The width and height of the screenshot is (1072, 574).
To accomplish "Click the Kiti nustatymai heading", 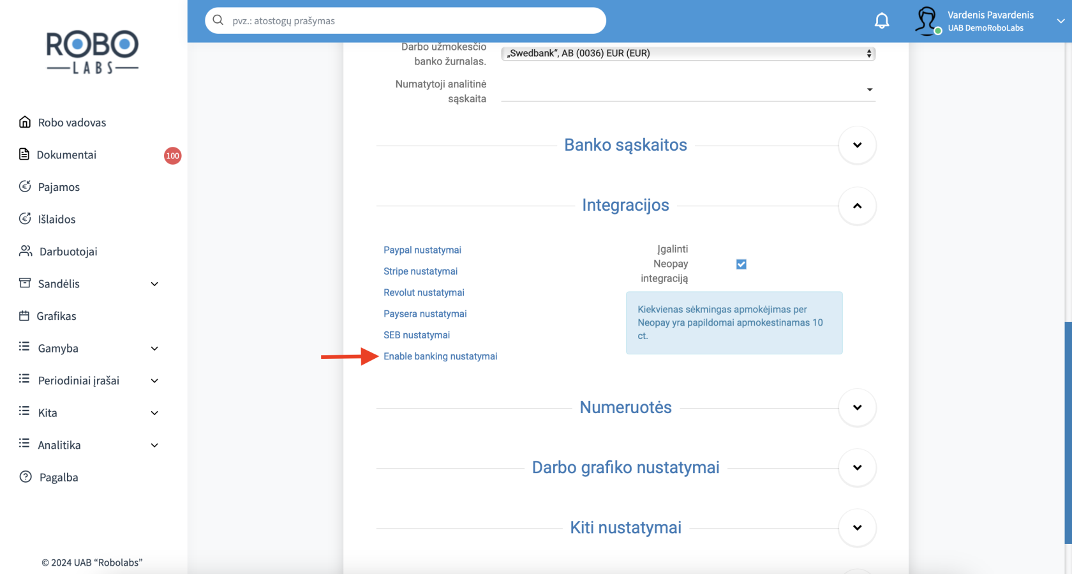I will point(625,527).
